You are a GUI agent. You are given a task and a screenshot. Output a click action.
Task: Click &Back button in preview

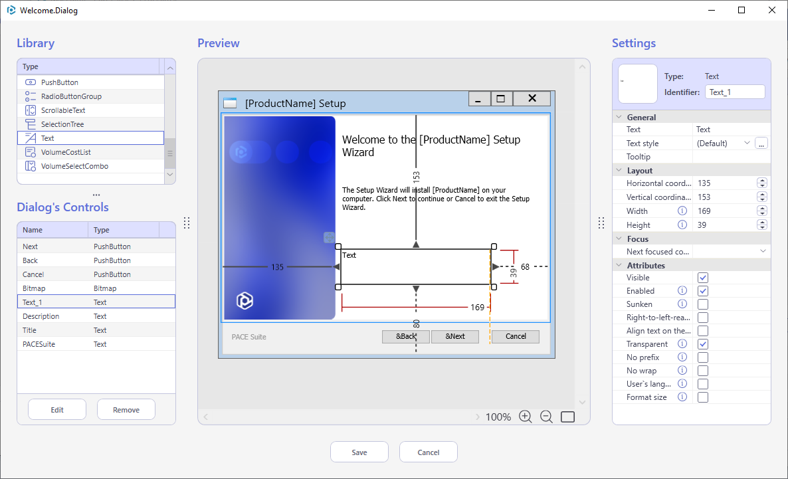(405, 336)
